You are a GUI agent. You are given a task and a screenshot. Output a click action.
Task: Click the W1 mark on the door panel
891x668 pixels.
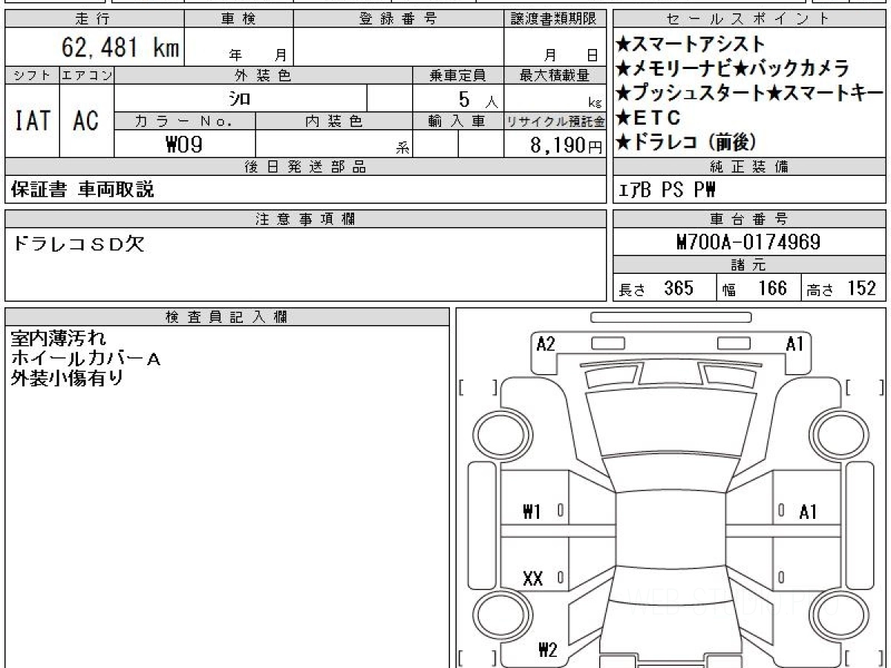point(532,511)
